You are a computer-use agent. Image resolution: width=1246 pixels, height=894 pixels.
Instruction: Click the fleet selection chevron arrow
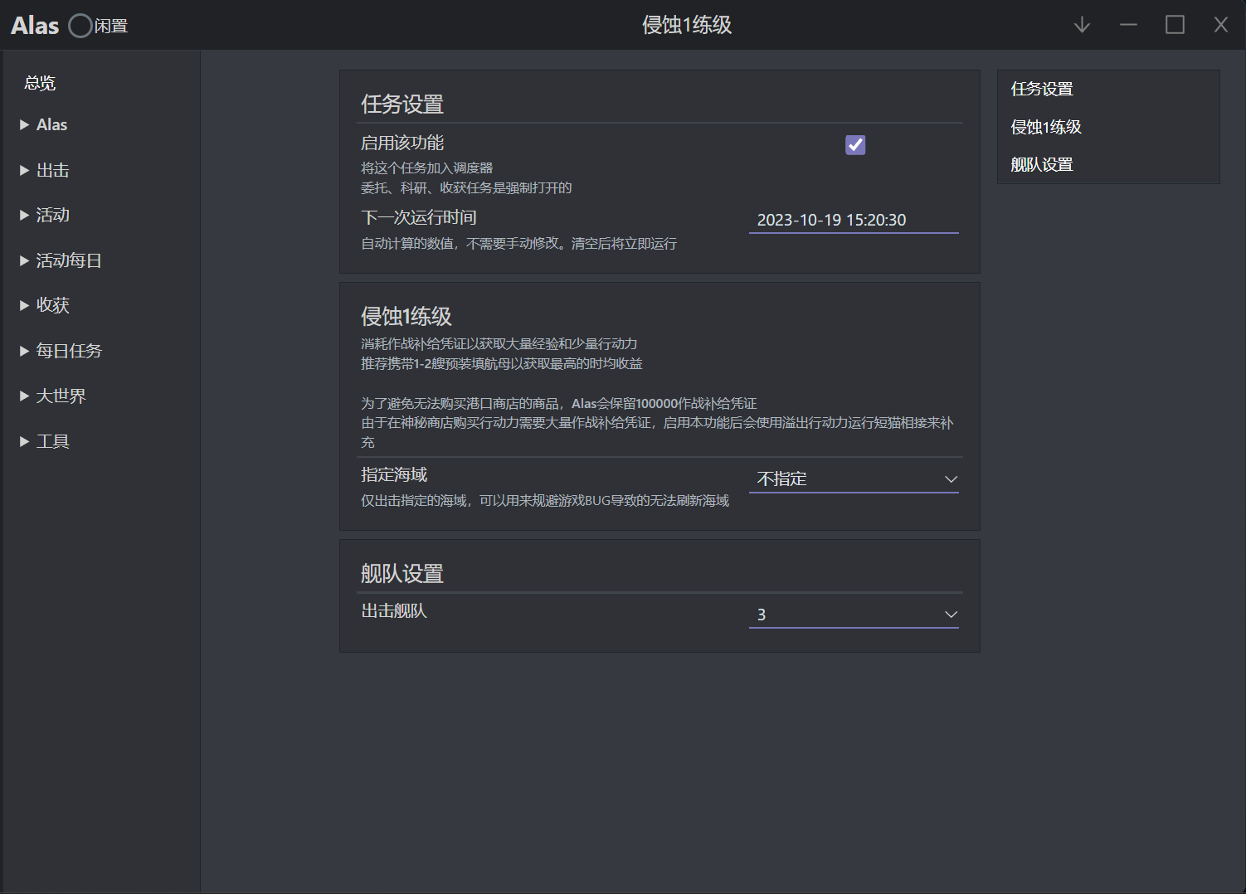(x=951, y=615)
